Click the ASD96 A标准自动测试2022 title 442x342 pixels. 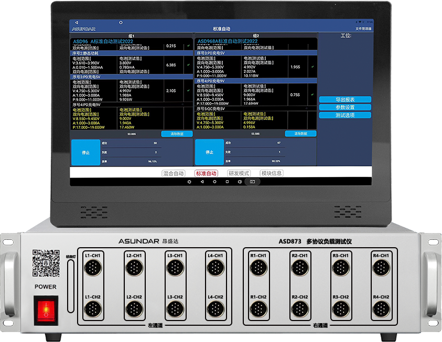pyautogui.click(x=103, y=41)
